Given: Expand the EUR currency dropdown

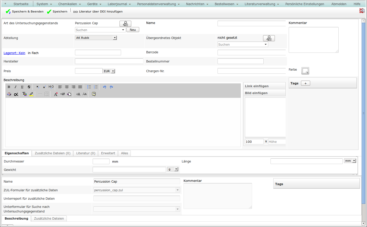Looking at the screenshot, I should (x=113, y=71).
